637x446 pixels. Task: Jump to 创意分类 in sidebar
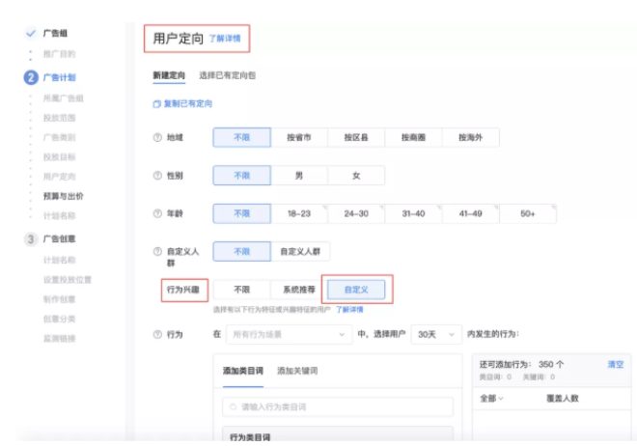59,319
